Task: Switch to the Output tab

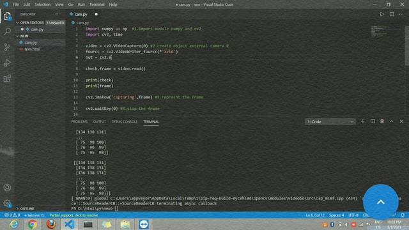Action: click(x=100, y=121)
